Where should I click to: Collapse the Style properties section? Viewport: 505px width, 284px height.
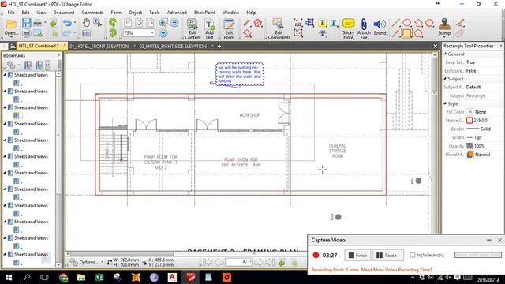click(445, 103)
